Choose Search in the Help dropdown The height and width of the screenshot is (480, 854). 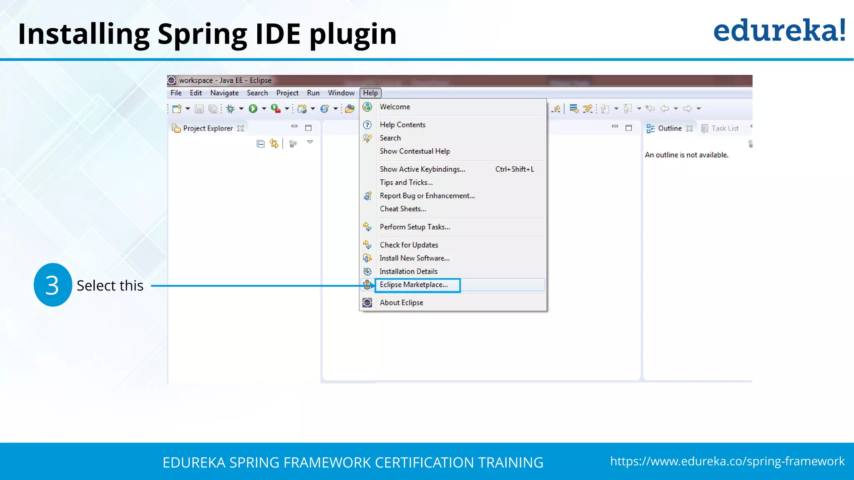point(453,138)
